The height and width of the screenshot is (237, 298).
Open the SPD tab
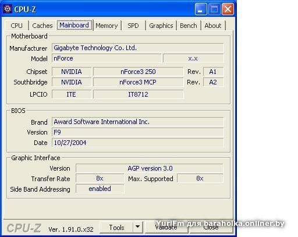(x=133, y=26)
